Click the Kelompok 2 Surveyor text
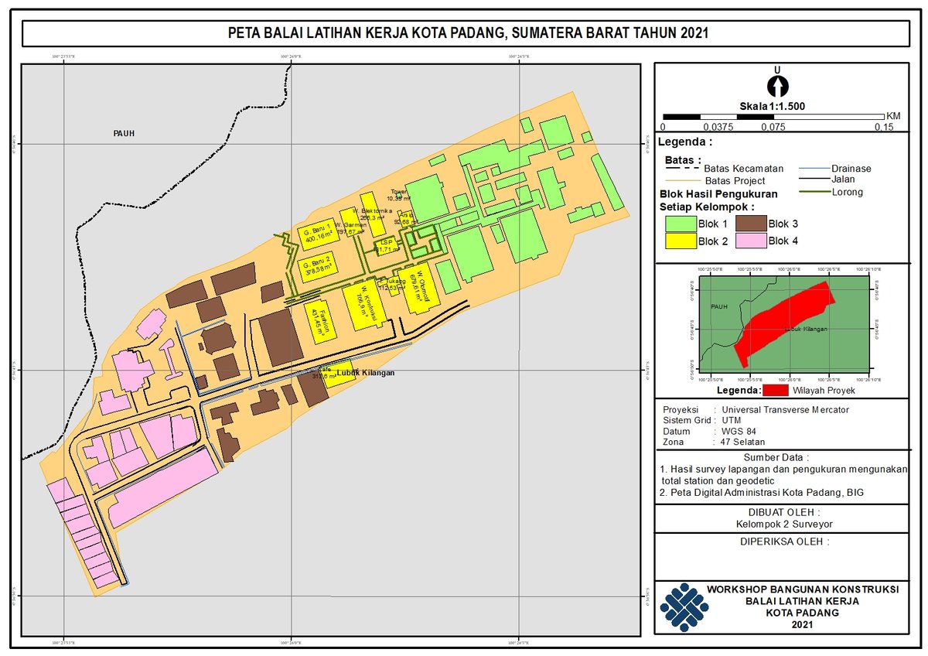Screen dimensions: 928x656 (784, 524)
